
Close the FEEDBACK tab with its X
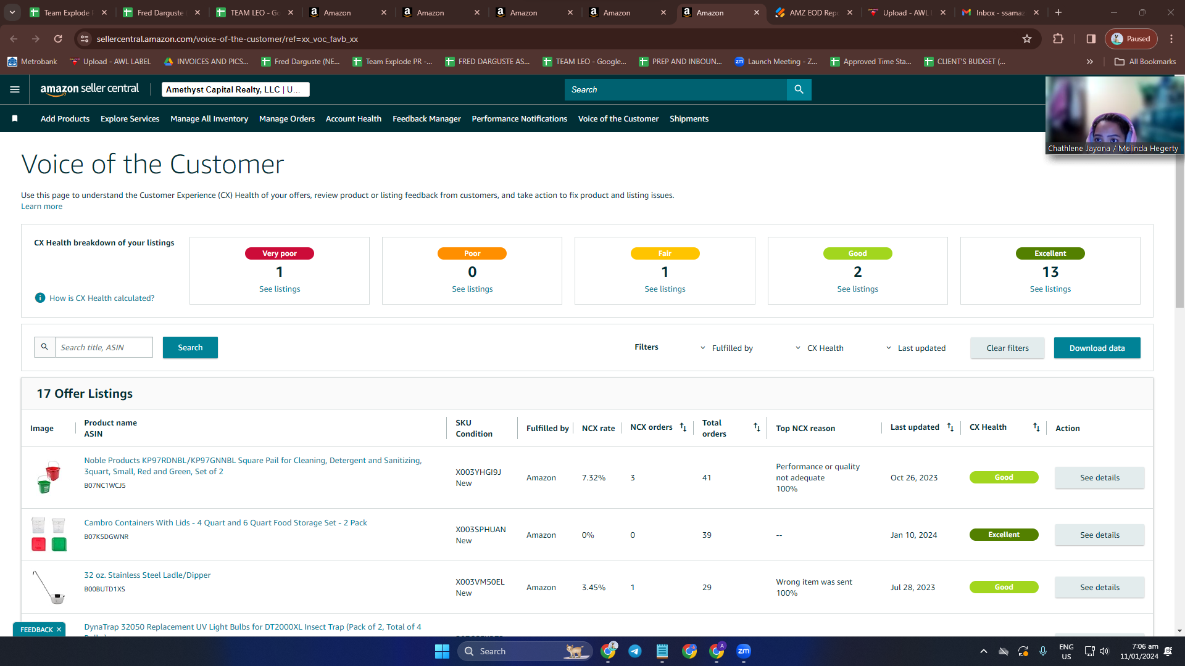click(59, 630)
